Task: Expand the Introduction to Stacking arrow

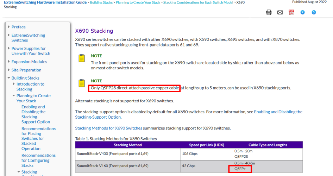Action: [x=14, y=84]
